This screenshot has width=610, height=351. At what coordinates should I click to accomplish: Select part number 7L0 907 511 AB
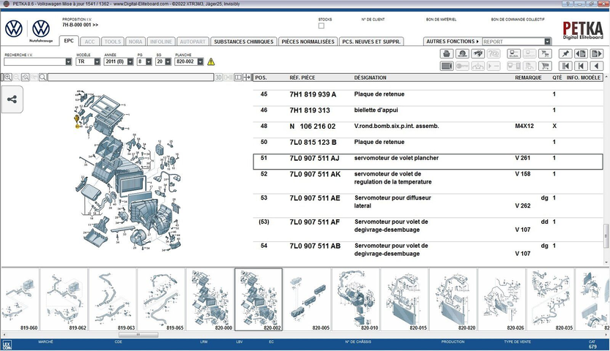coord(315,246)
